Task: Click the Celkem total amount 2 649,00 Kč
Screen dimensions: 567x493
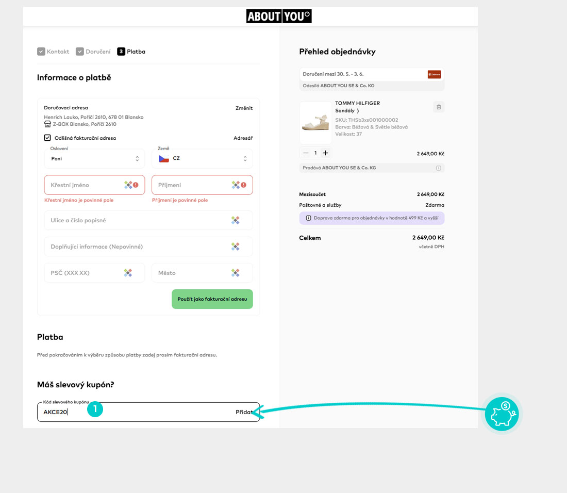Action: tap(428, 238)
